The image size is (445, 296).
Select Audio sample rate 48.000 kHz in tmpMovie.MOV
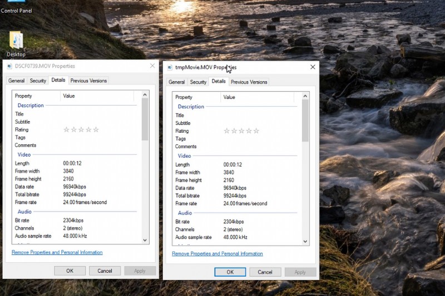(x=235, y=237)
